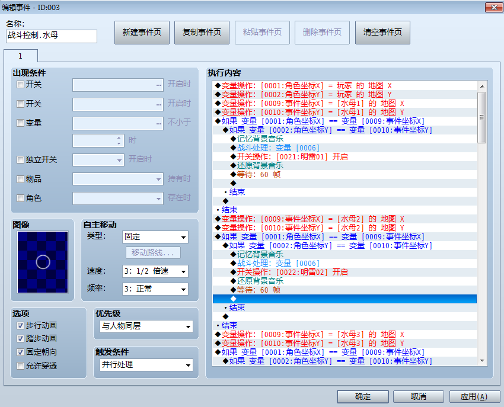Enable the 变量 condition checkbox

(20, 123)
